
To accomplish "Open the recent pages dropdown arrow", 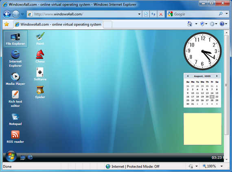I will pyautogui.click(x=22, y=14).
